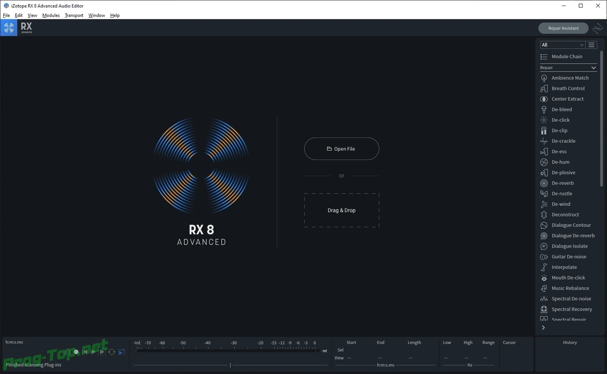
Task: Click the scribble icon beside Repair Assistant
Action: 597,28
